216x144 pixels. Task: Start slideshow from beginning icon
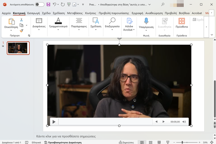pyautogui.click(x=69, y=4)
